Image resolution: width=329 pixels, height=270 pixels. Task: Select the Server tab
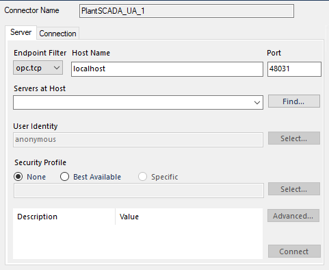click(x=21, y=32)
